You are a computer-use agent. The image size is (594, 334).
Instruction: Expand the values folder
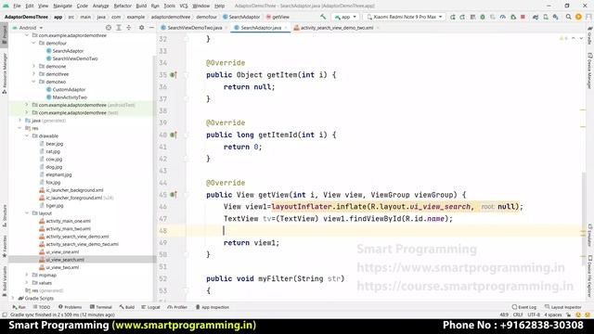point(27,283)
